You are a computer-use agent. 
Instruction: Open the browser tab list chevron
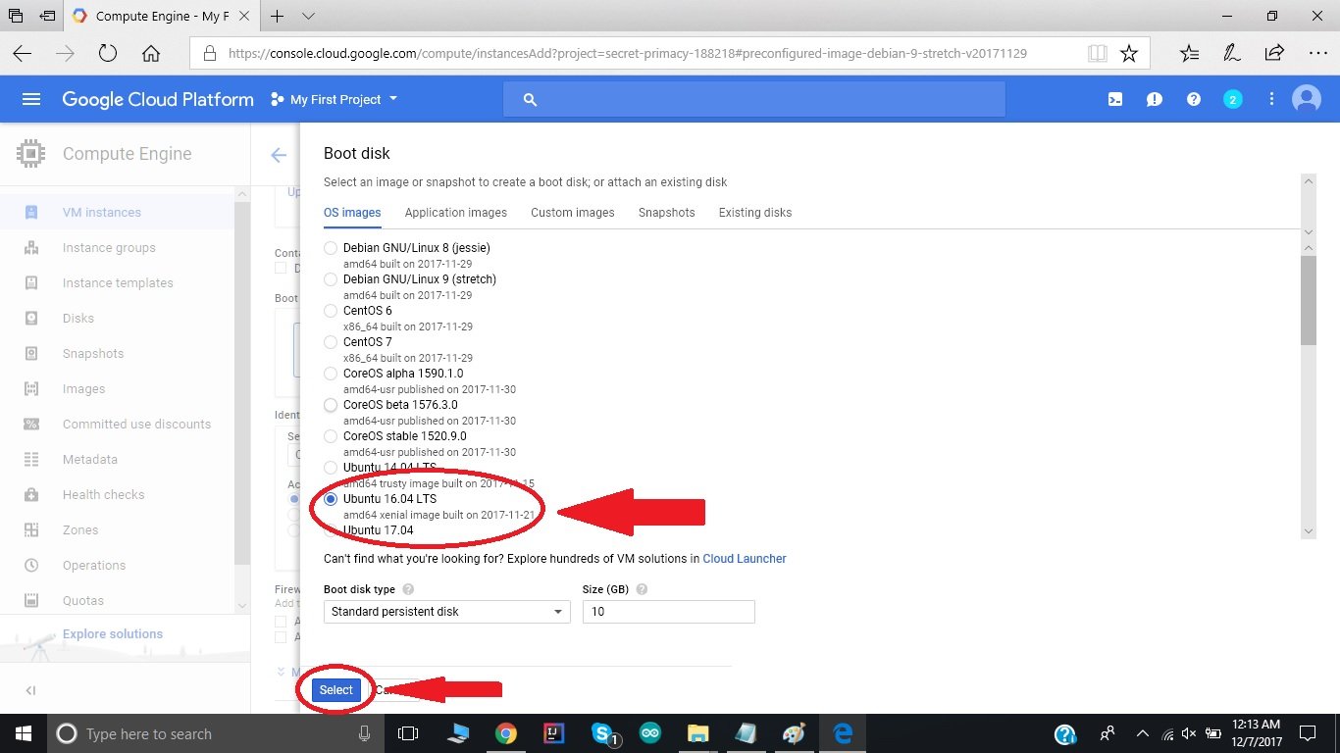pyautogui.click(x=309, y=17)
